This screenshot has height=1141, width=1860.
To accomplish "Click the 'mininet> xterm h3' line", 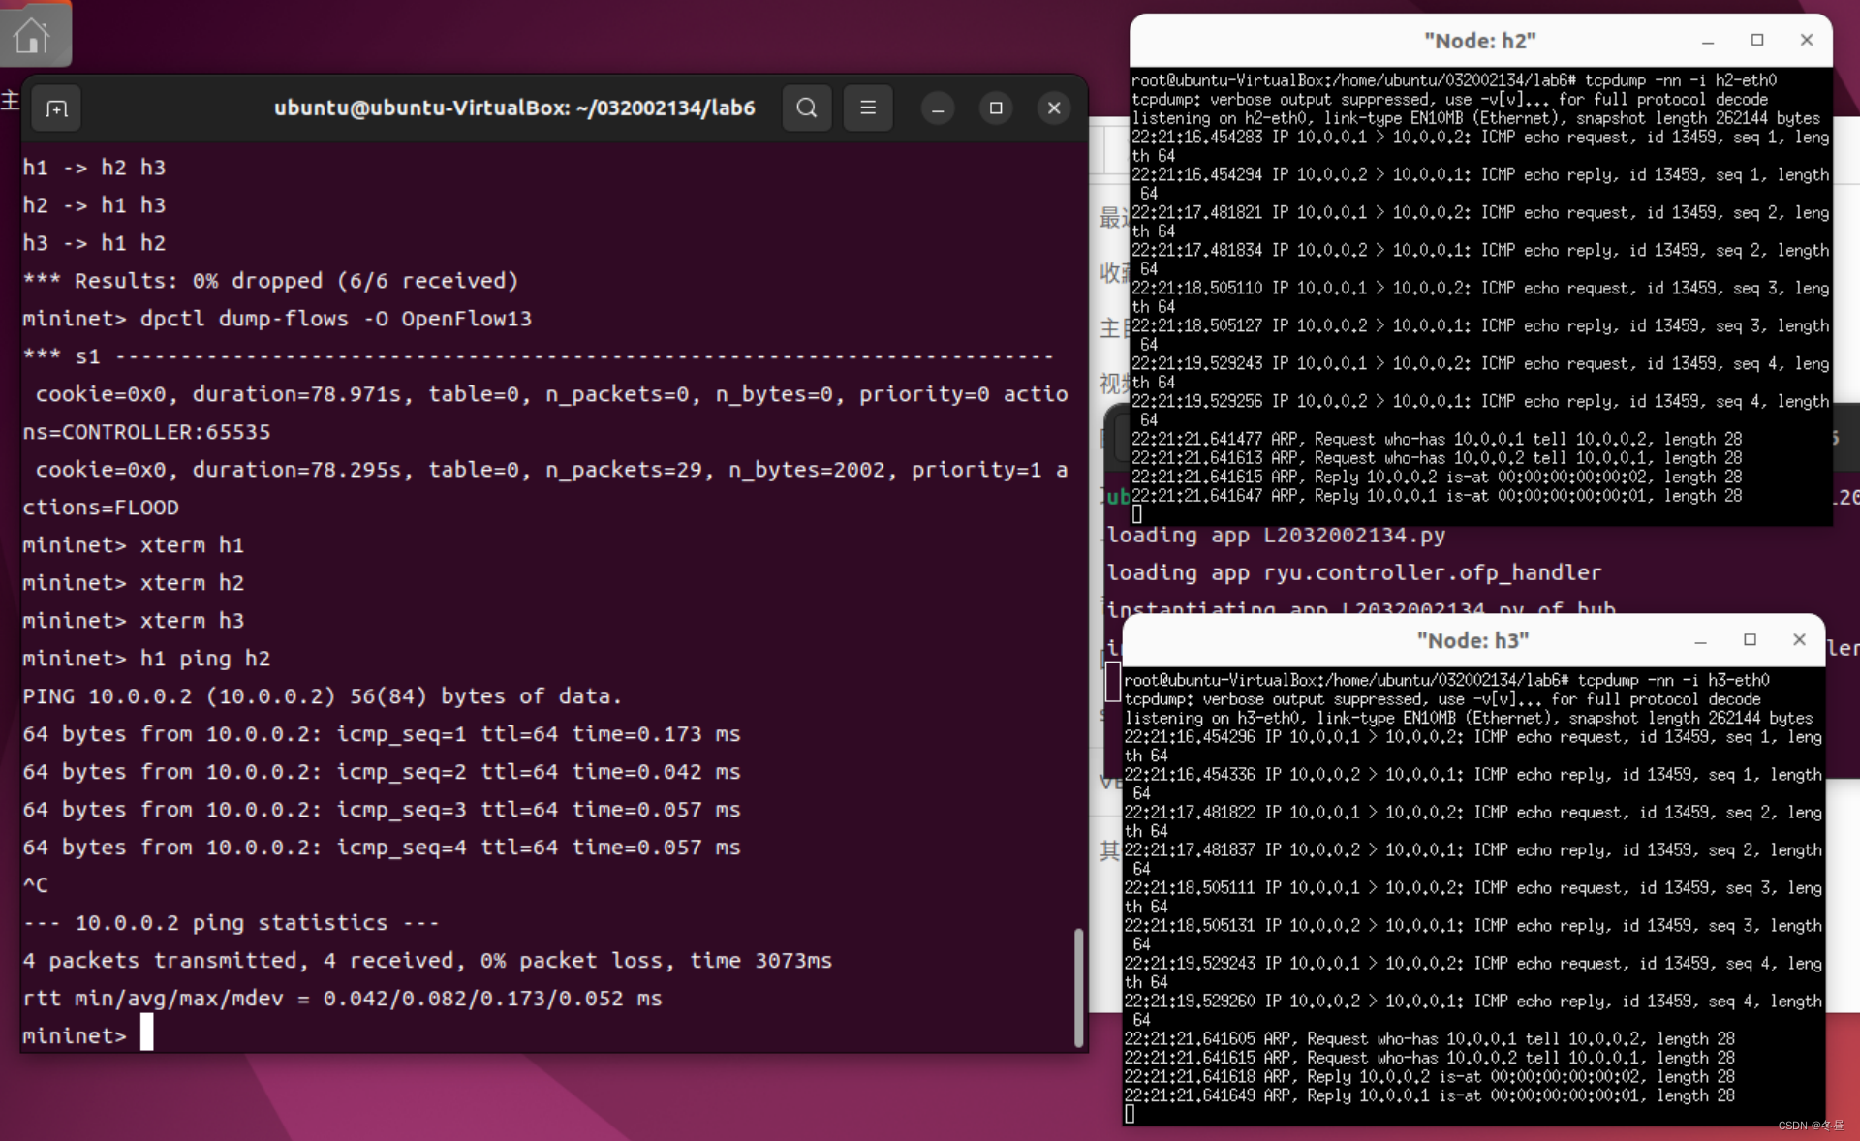I will 134,621.
